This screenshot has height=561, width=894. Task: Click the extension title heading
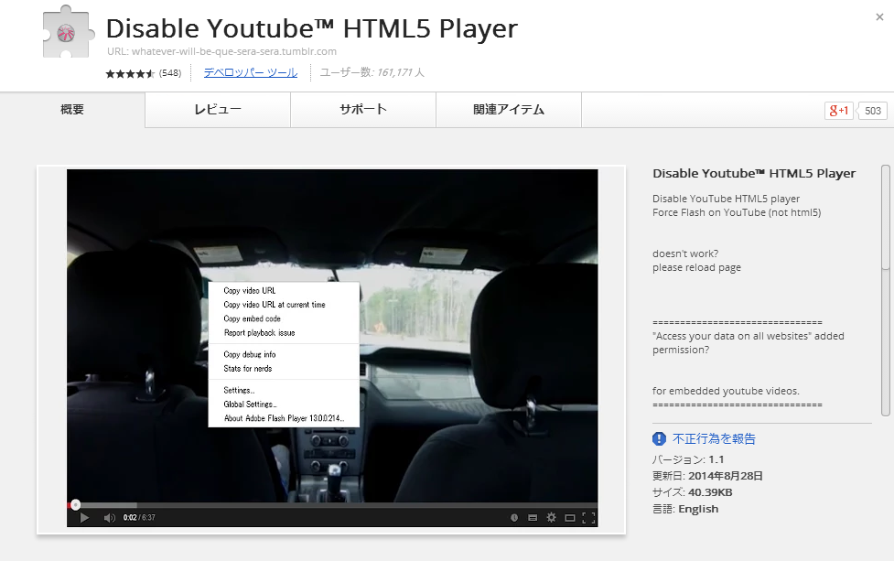(312, 28)
